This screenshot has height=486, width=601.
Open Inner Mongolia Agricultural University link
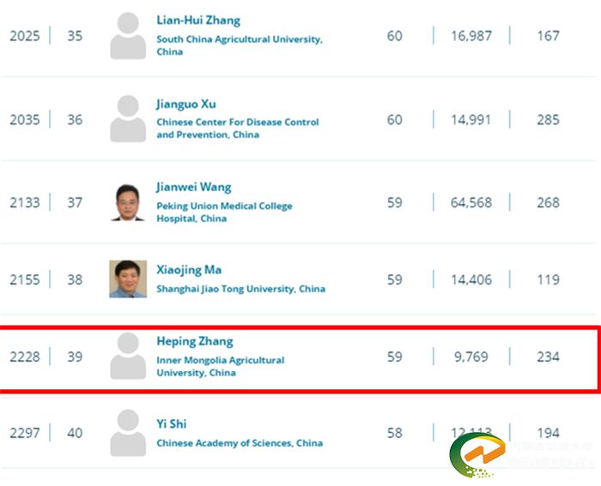click(221, 366)
